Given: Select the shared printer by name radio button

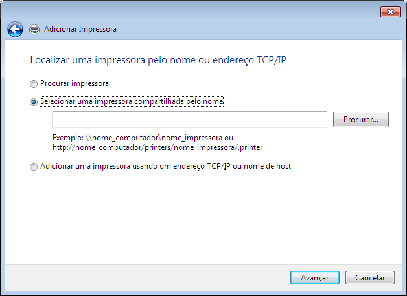Looking at the screenshot, I should [34, 102].
